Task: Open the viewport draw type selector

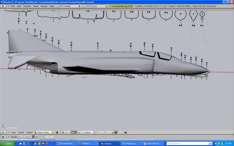Action: (x=58, y=132)
